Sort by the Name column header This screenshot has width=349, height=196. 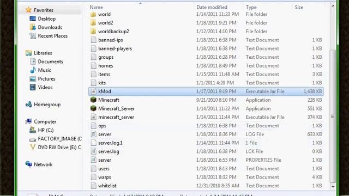click(x=97, y=7)
